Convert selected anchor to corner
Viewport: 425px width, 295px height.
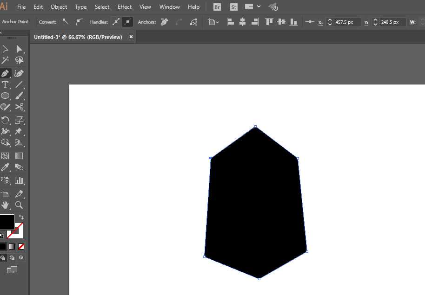click(65, 22)
